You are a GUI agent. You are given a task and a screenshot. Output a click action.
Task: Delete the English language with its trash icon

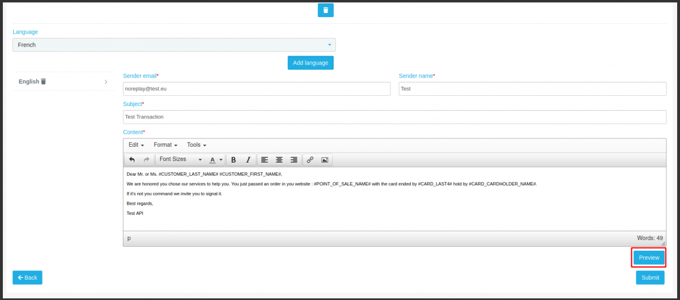[x=44, y=82]
